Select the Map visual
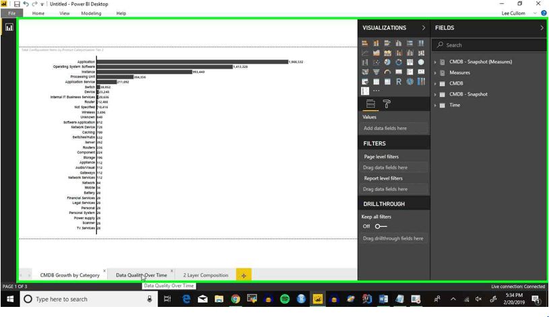Viewport: 549px width, 317px height. click(421, 63)
